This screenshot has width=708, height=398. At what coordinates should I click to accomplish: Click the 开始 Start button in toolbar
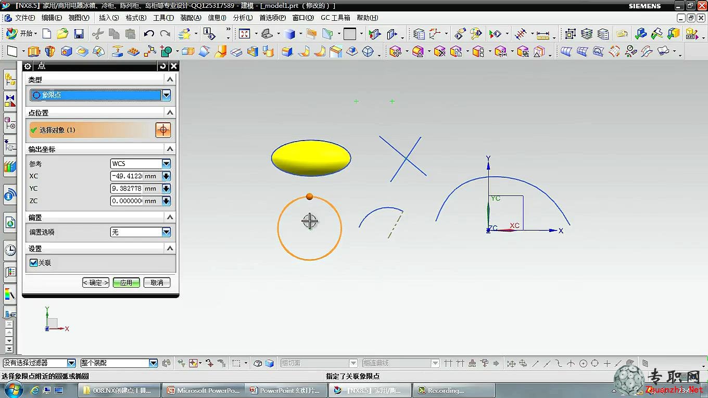click(x=21, y=34)
